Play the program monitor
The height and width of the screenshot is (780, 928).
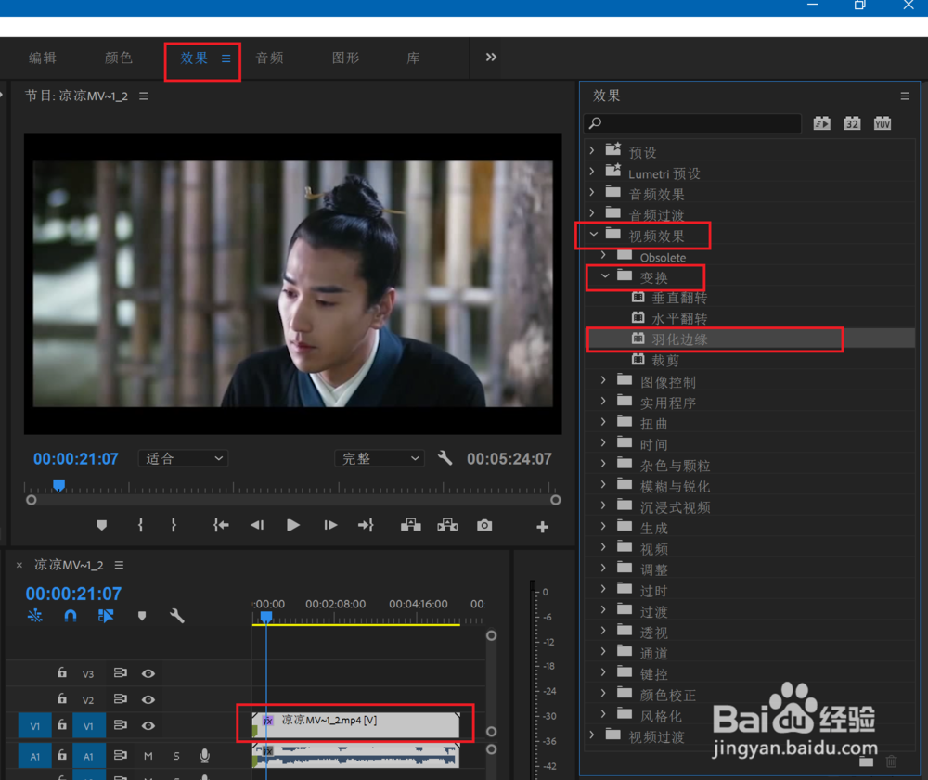coord(293,525)
